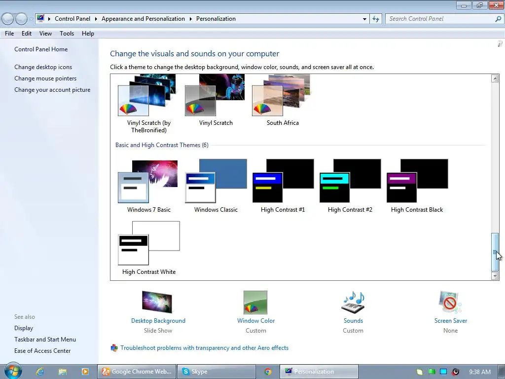Open the Tools menu

pos(67,34)
